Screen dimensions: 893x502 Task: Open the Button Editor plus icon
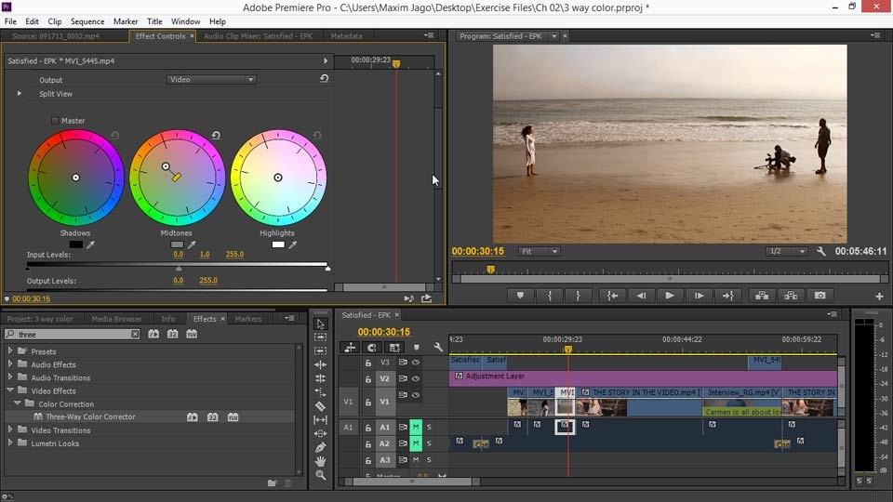pyautogui.click(x=879, y=297)
